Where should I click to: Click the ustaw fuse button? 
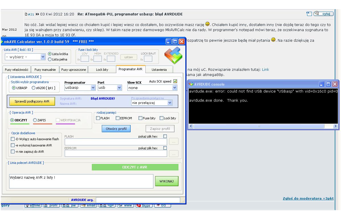(x=129, y=57)
